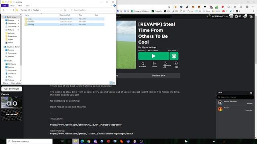The width and height of the screenshot is (257, 144).
Task: Click the Follow feed icon
Action: pos(154,63)
